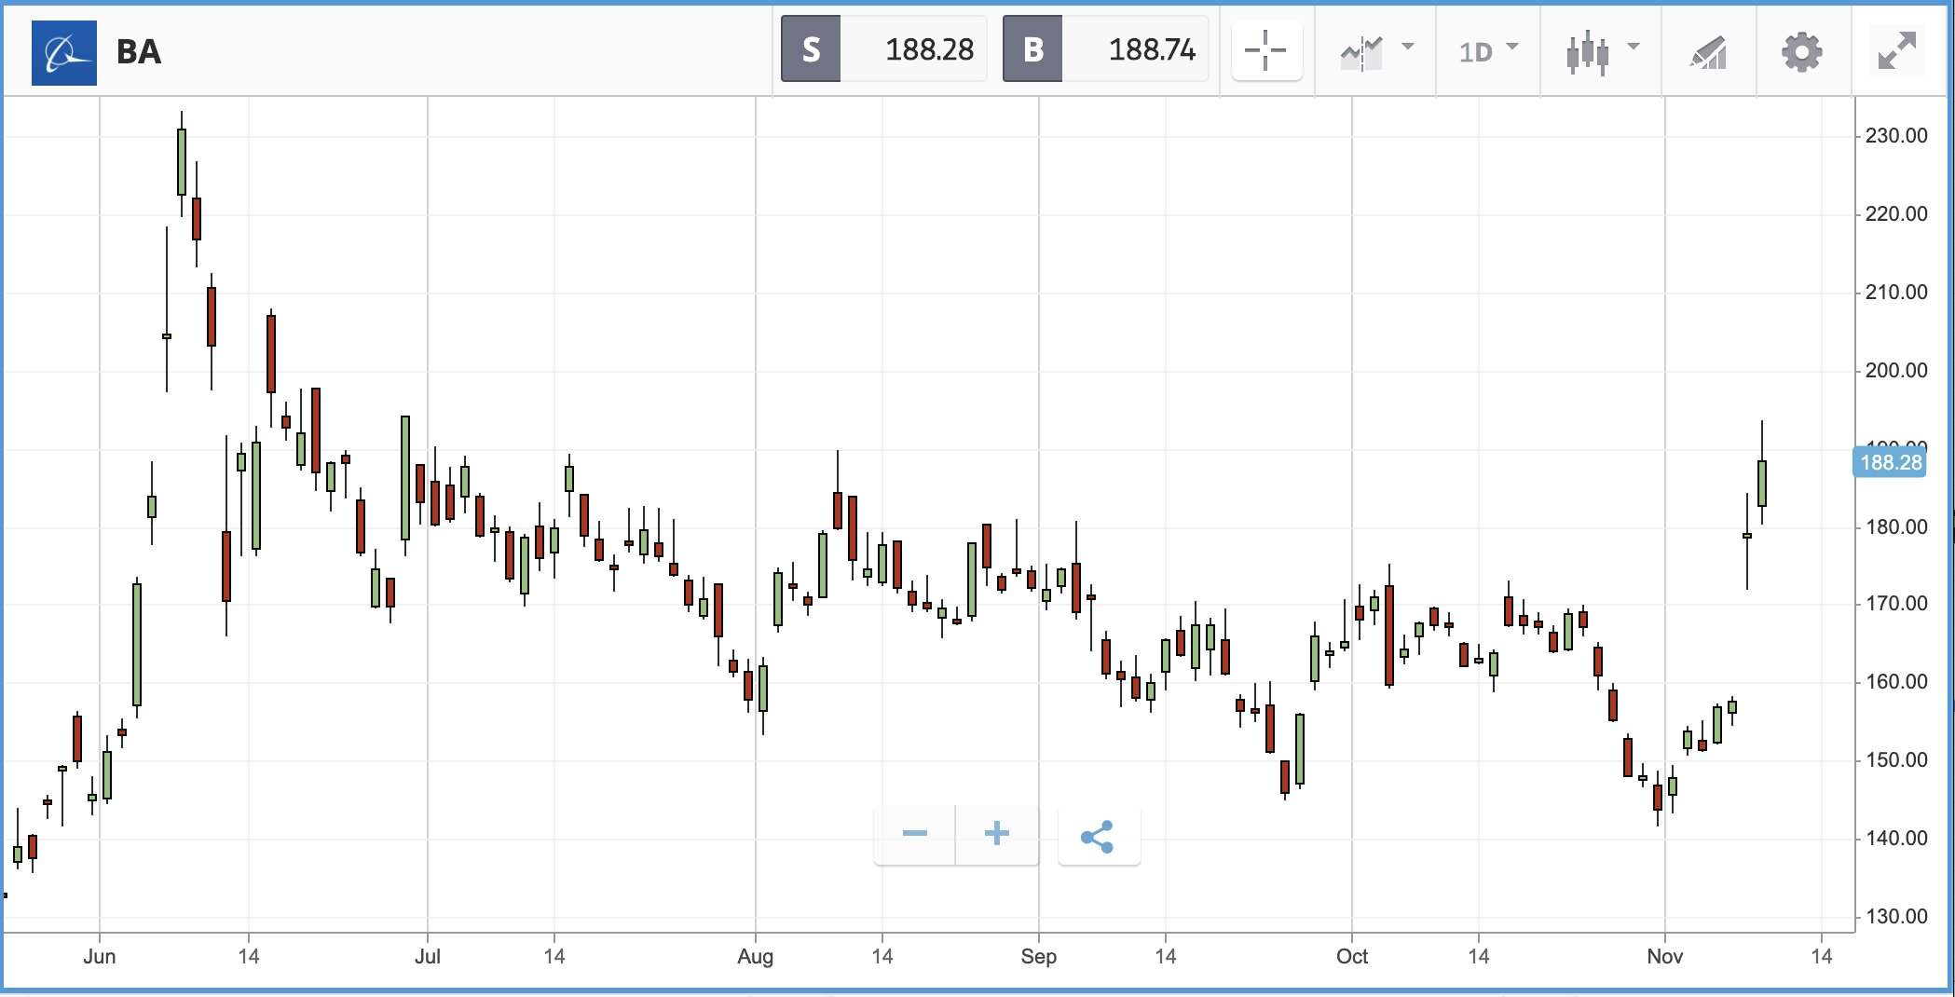Click the Aug date axis label

(756, 957)
